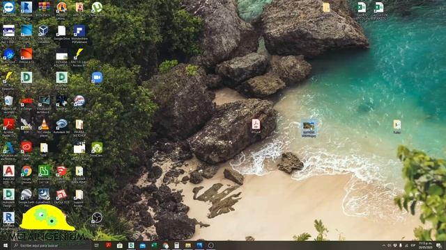Open the uTorrent desktop shortcut
Image resolution: width=446 pixels, height=250 pixels.
click(x=97, y=8)
